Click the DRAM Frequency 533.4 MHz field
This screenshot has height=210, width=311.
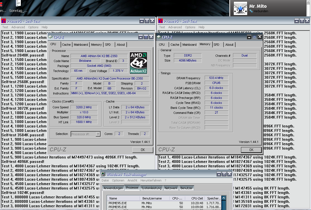tap(216, 78)
